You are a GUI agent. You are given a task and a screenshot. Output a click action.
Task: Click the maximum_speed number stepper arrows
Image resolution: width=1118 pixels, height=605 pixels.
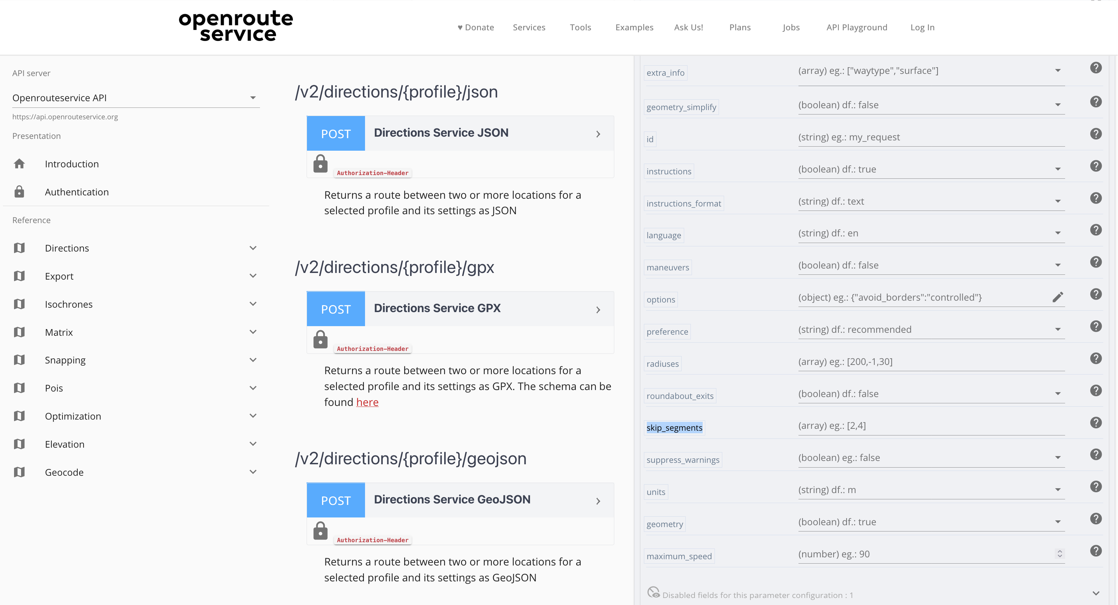pyautogui.click(x=1060, y=554)
